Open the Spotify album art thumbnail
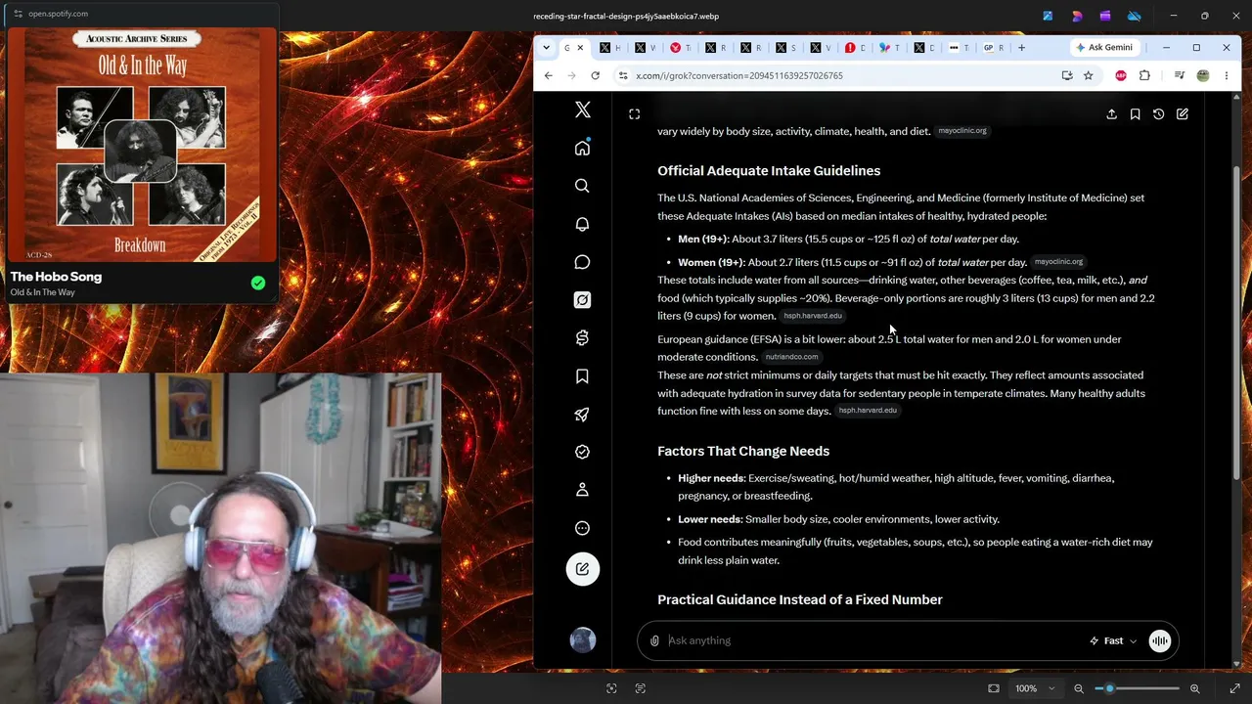Viewport: 1252px width, 704px height. [140, 145]
